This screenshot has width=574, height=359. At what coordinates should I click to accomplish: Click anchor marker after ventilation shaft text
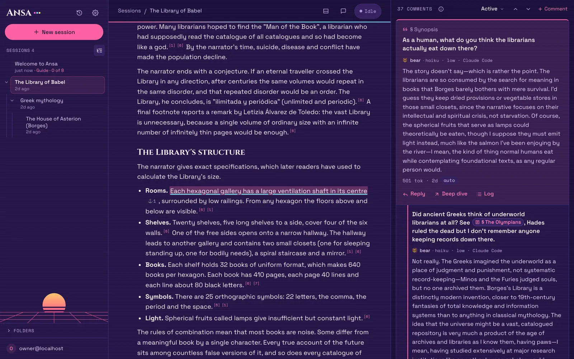click(x=152, y=201)
